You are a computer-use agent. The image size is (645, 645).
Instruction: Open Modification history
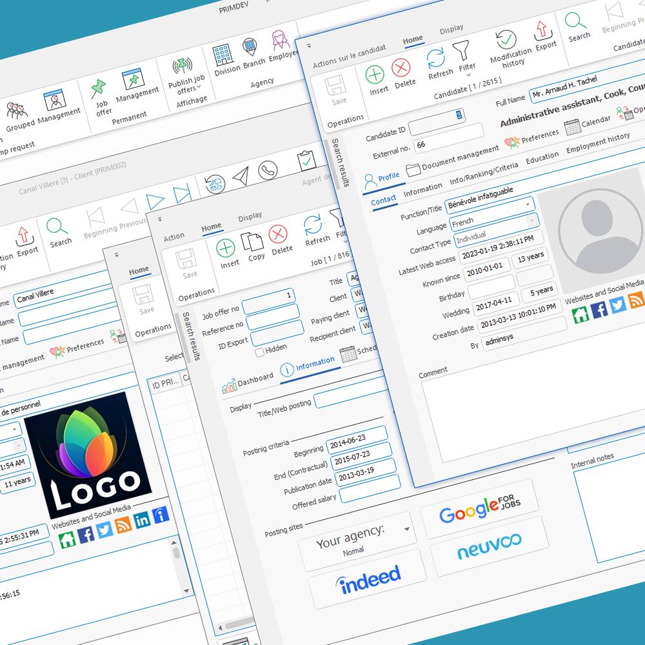click(506, 40)
